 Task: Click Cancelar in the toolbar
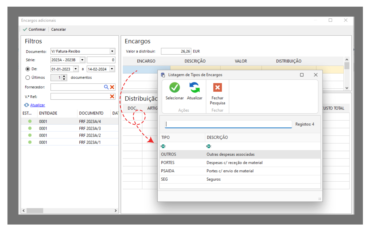pyautogui.click(x=59, y=30)
